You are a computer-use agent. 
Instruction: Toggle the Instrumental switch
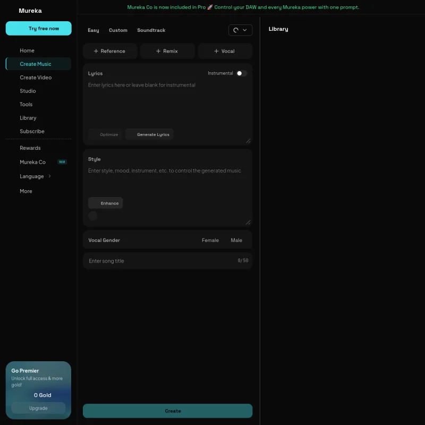(x=241, y=73)
